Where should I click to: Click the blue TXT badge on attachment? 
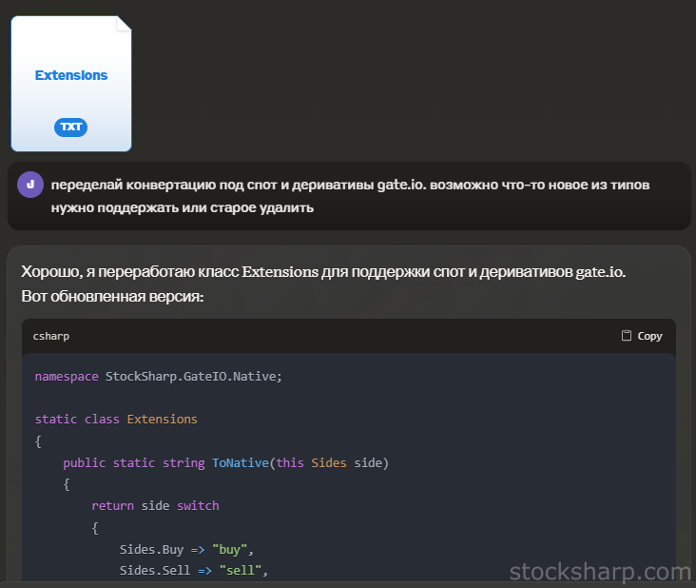71,127
